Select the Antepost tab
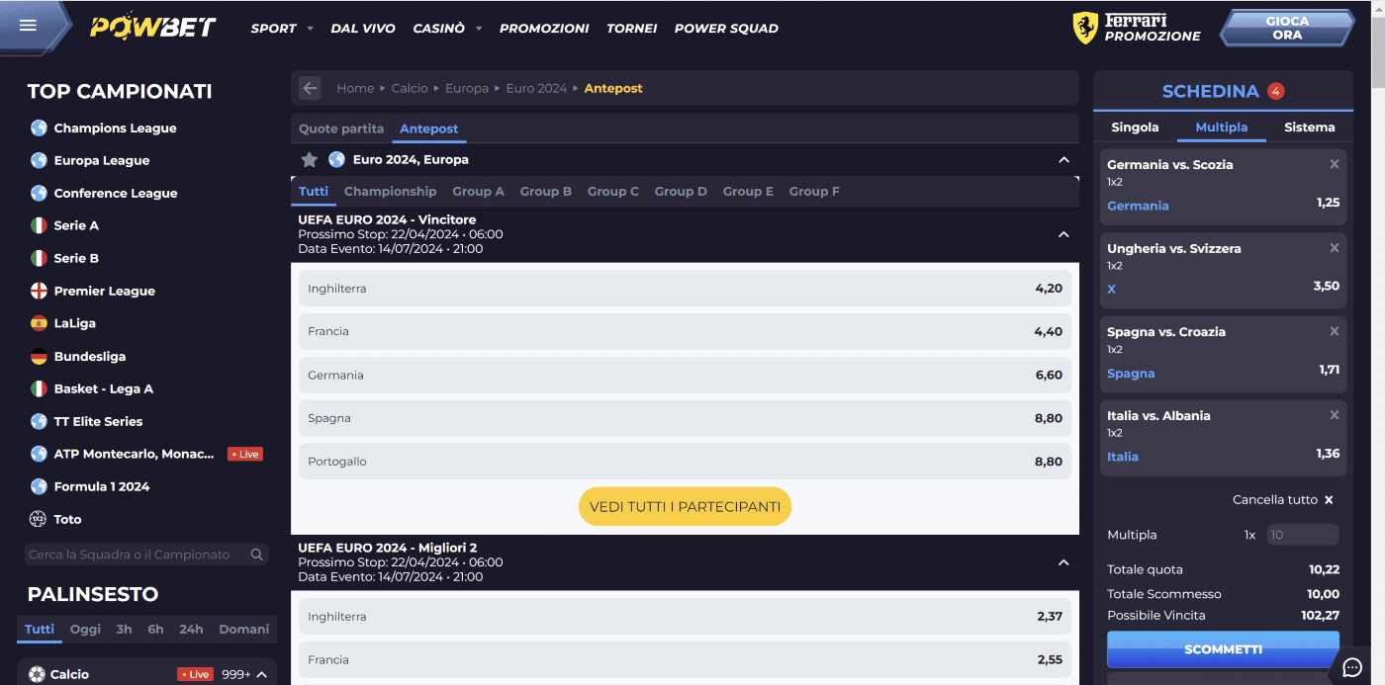This screenshot has width=1385, height=685. pyautogui.click(x=428, y=128)
